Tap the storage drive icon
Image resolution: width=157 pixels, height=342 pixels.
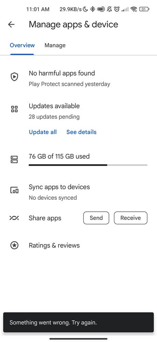tap(14, 159)
